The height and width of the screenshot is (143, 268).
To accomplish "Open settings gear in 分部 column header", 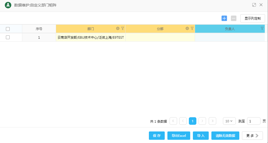I will (x=187, y=28).
